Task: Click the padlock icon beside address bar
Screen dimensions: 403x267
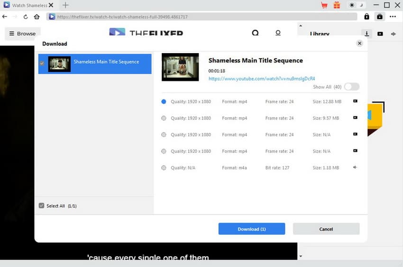Action: pos(366,17)
